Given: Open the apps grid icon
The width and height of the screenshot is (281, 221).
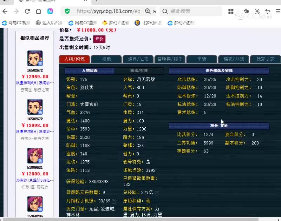Looking at the screenshot, I should pyautogui.click(x=231, y=11).
